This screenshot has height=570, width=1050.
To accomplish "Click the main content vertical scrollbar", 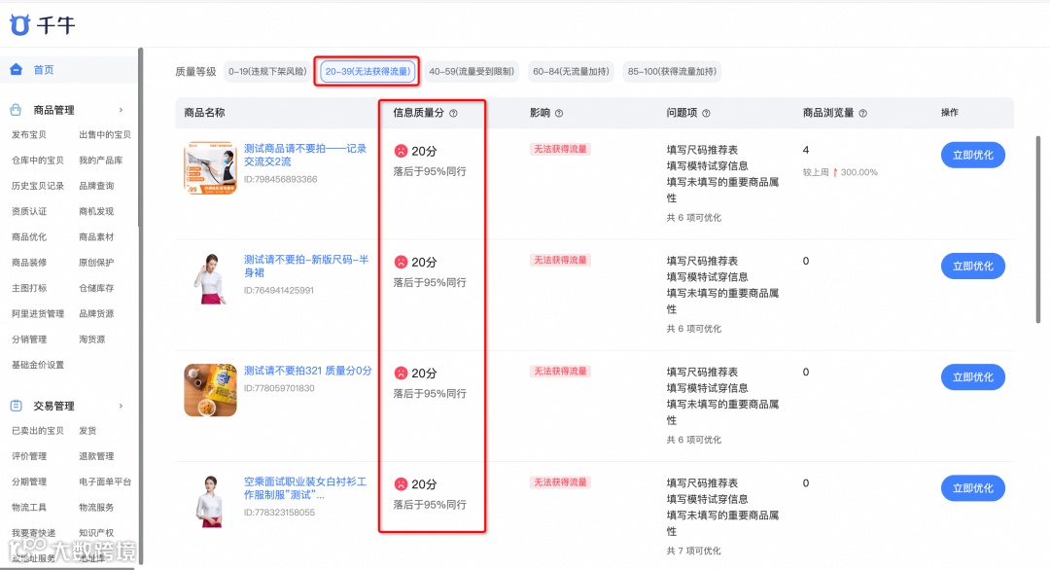I will coord(1038,230).
